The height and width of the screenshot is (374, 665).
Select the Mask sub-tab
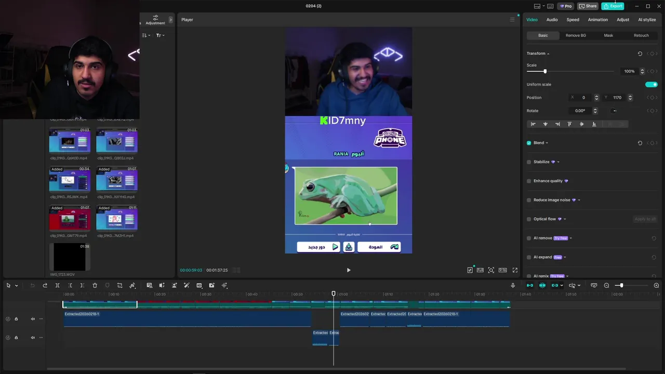point(608,35)
